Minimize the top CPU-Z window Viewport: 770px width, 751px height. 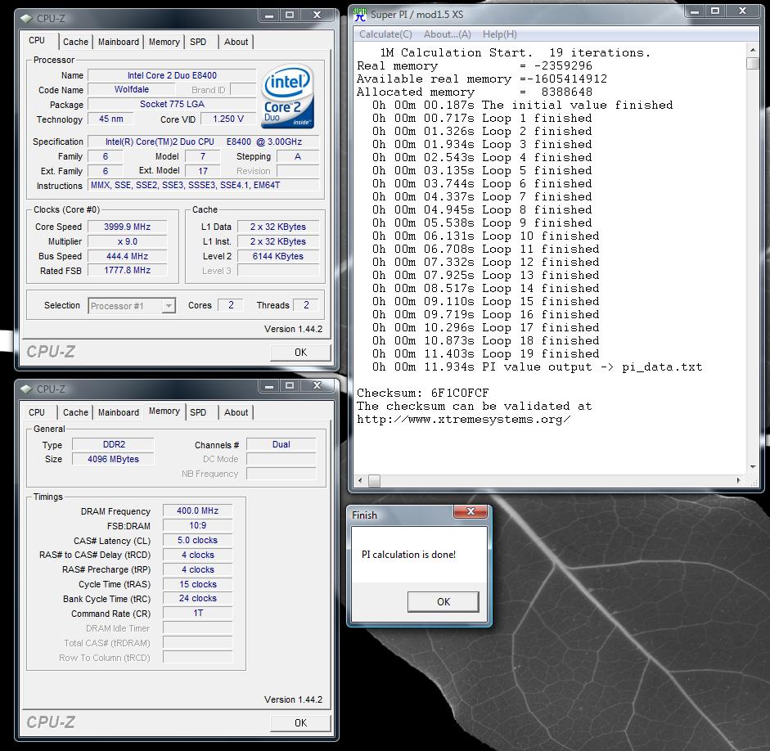269,16
